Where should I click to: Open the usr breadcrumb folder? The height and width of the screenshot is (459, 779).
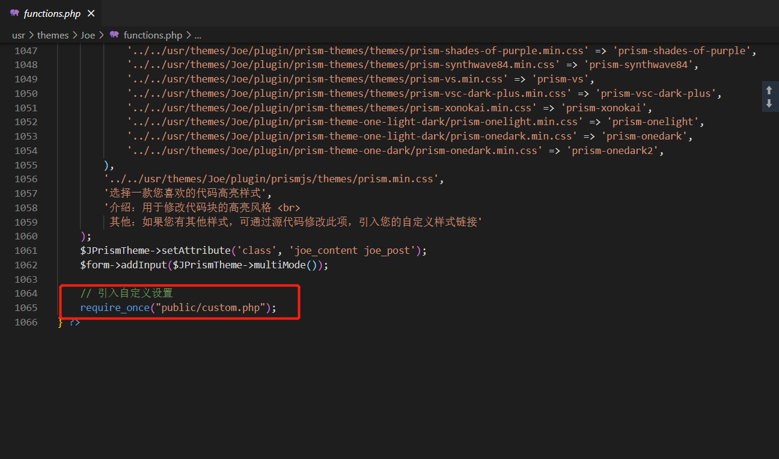click(19, 35)
